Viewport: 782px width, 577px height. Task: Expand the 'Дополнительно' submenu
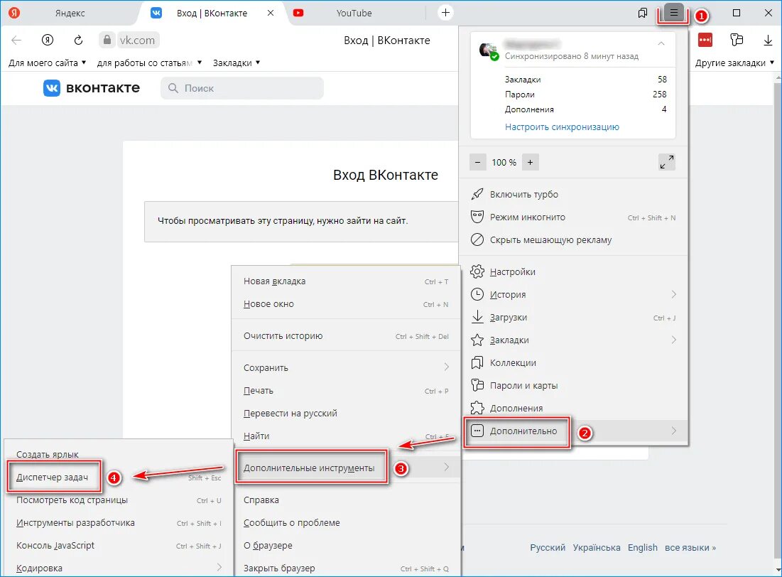click(x=572, y=431)
